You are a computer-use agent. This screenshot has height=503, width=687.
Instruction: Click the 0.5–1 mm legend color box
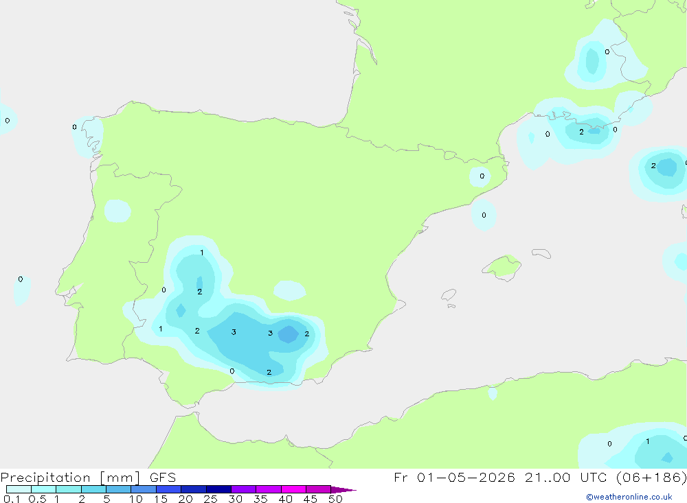click(x=43, y=489)
